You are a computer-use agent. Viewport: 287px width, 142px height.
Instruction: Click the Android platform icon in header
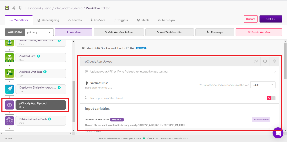coord(14,8)
